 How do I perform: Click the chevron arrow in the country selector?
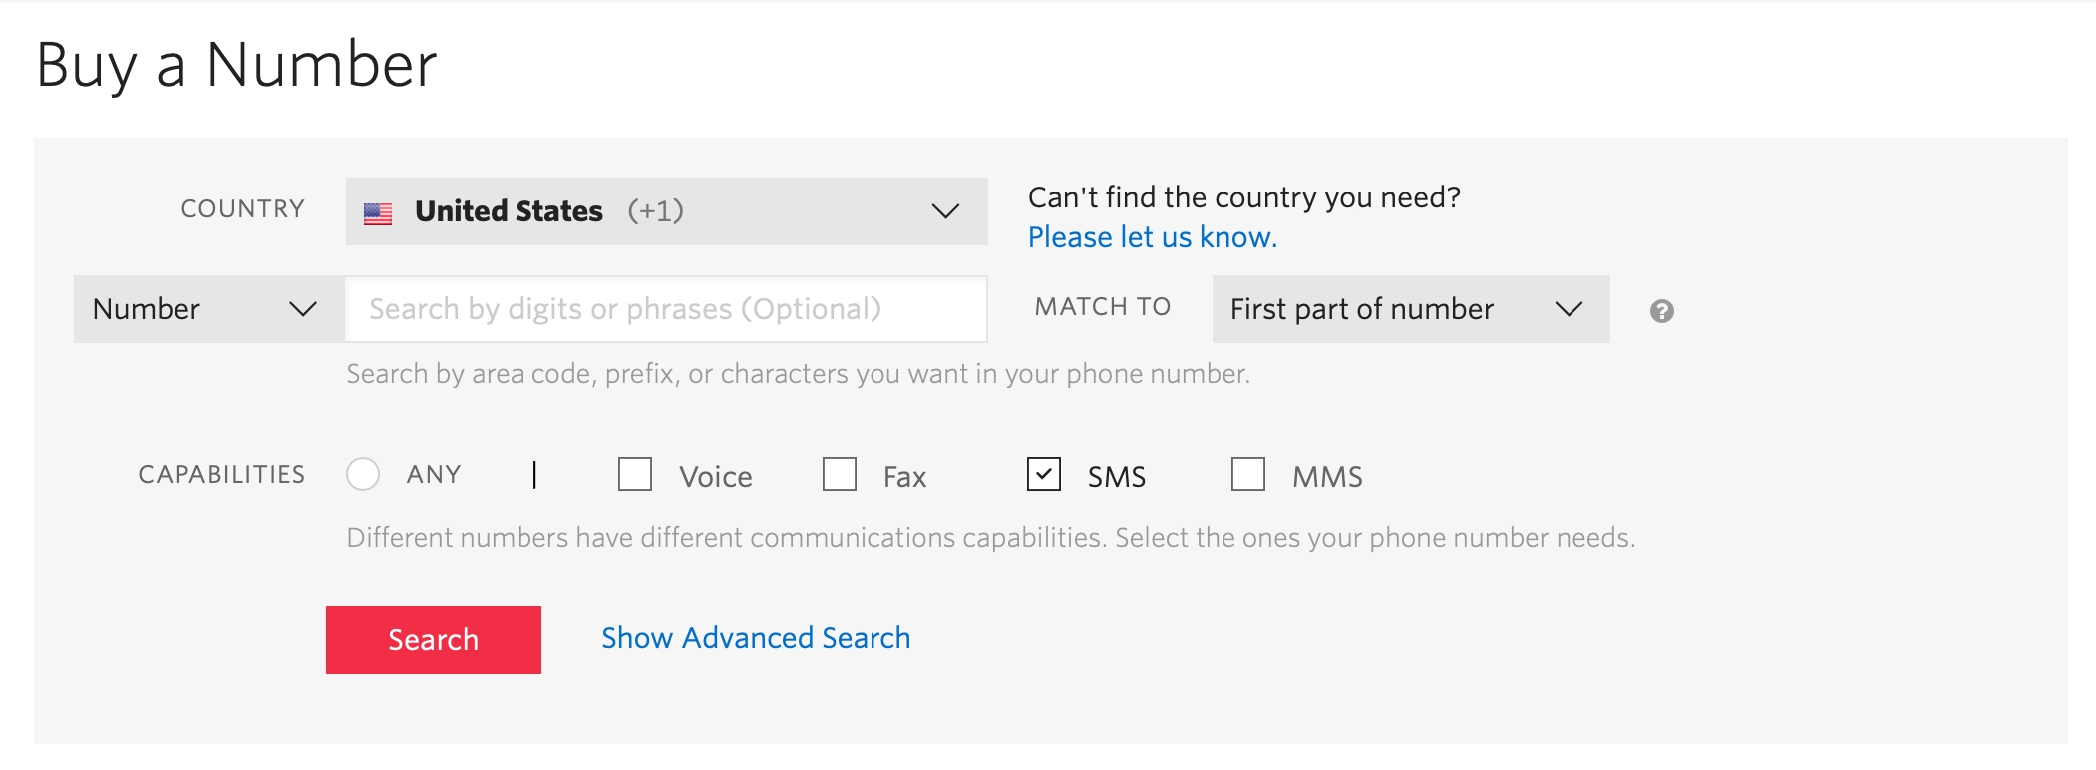(x=944, y=211)
